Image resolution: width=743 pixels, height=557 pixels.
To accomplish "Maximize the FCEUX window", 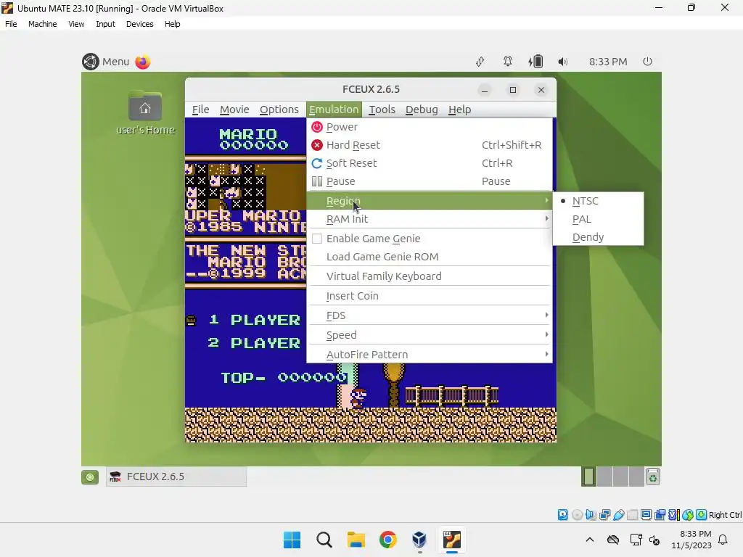I will click(513, 90).
